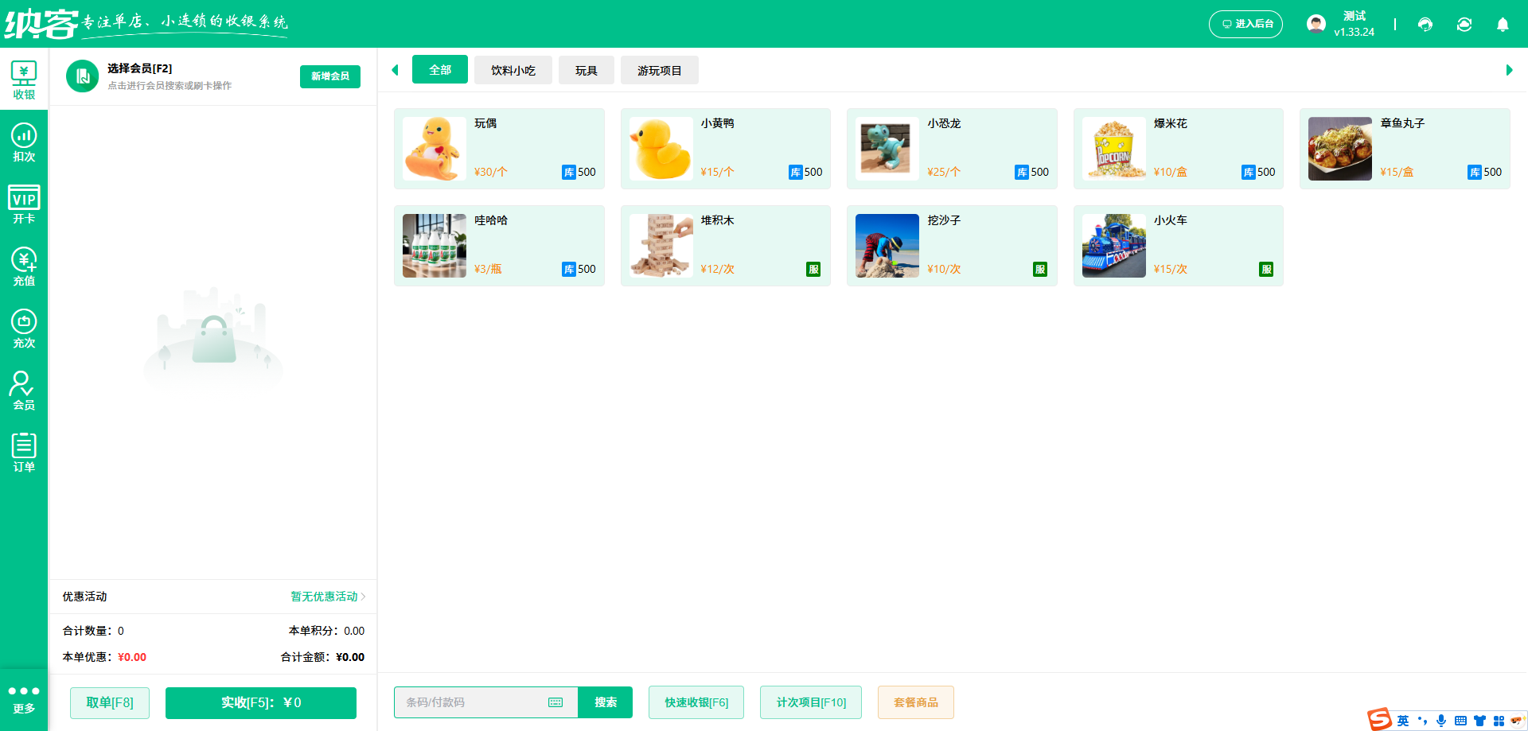Click the right arrow on the category bar
Viewport: 1528px width, 731px height.
click(1508, 70)
